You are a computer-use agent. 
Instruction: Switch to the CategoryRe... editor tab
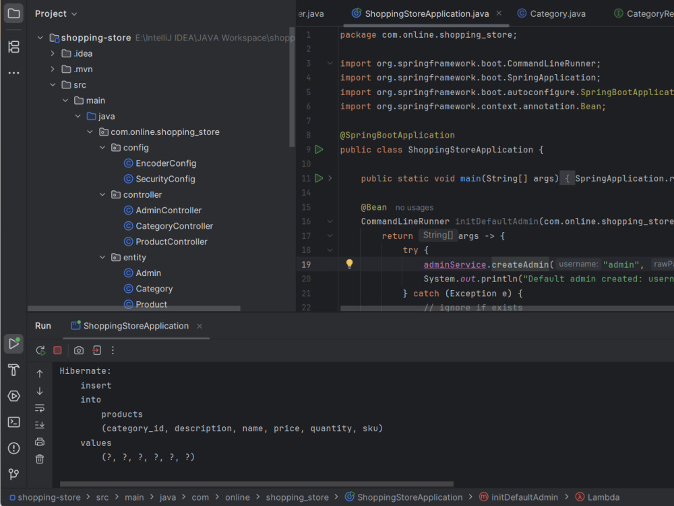coord(643,13)
